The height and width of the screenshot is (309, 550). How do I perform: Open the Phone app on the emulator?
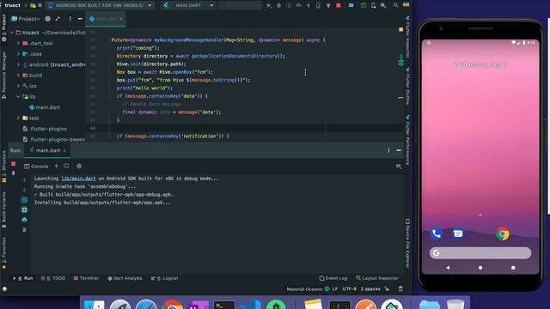click(x=436, y=233)
